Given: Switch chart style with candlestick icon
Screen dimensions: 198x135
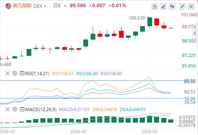Looking at the screenshot, I should pyautogui.click(x=172, y=7).
